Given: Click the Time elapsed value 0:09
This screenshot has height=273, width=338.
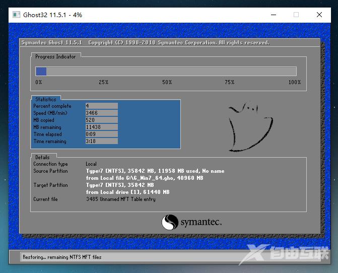Looking at the screenshot, I should coord(102,134).
